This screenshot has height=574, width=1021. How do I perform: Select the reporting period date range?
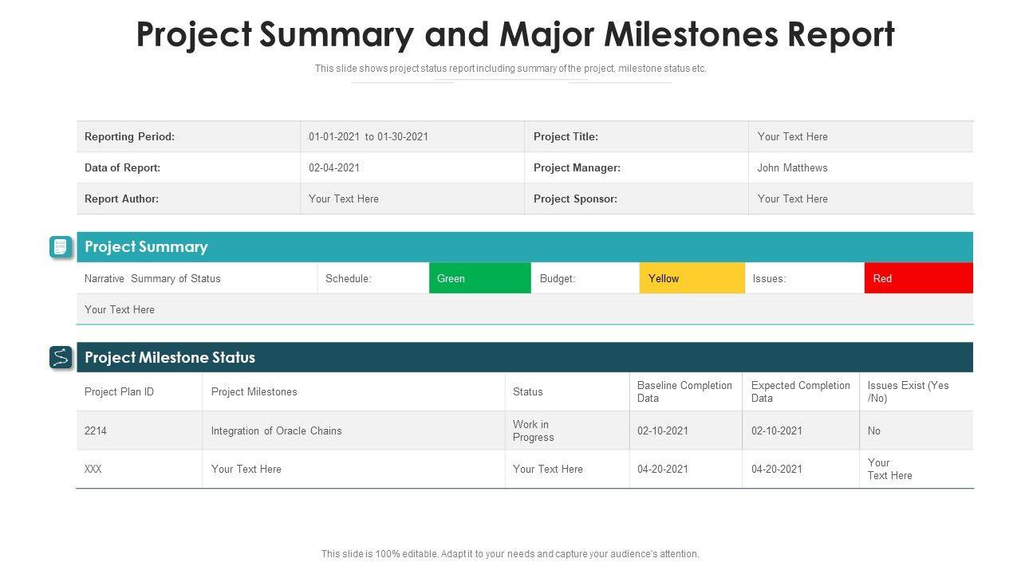pos(369,136)
